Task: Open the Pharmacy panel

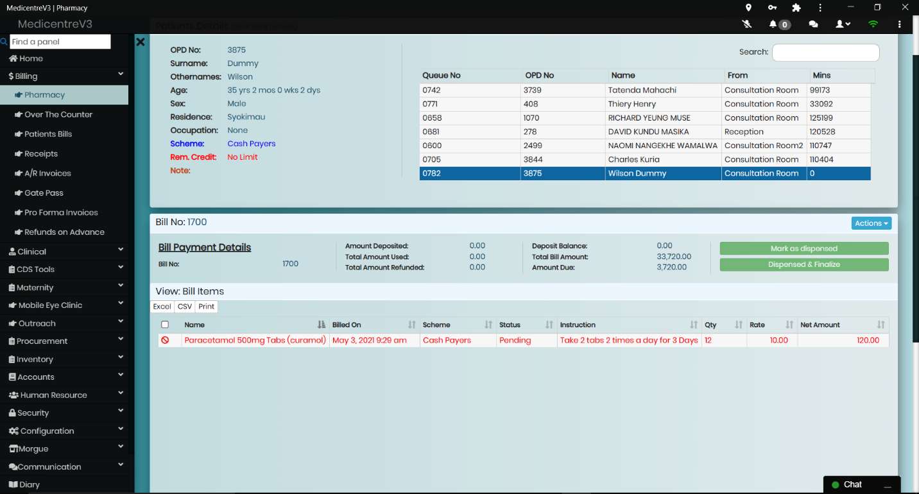Action: tap(64, 95)
